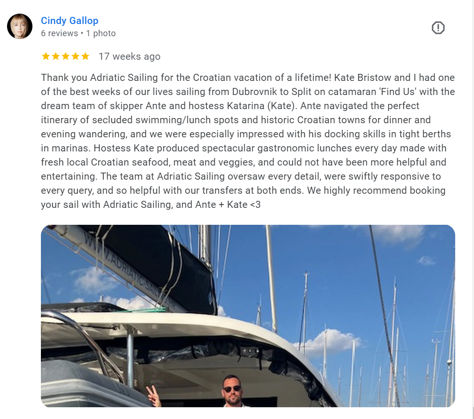This screenshot has width=474, height=419.
Task: Click the "6 reviews" text under the name
Action: point(59,33)
